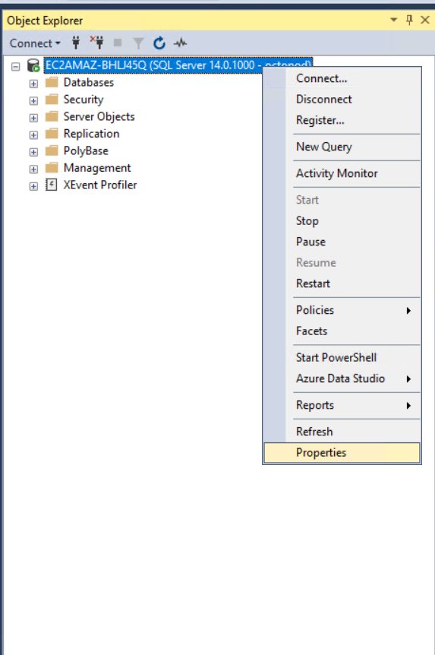Expand the Databases folder node
Image resolution: width=435 pixels, height=655 pixels.
click(33, 84)
